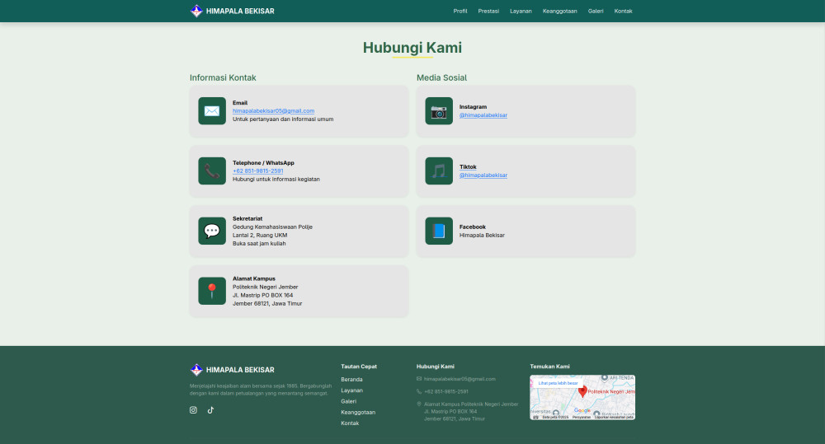
Task: Click the Tiktok music note icon
Action: [x=439, y=171]
